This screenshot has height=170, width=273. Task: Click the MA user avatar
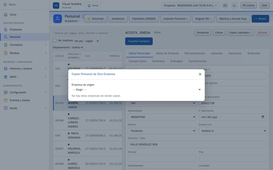pos(225,5)
